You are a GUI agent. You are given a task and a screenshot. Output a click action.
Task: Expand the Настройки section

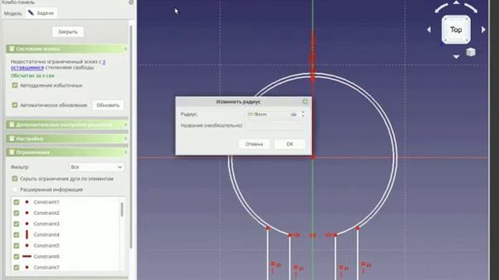pyautogui.click(x=66, y=138)
